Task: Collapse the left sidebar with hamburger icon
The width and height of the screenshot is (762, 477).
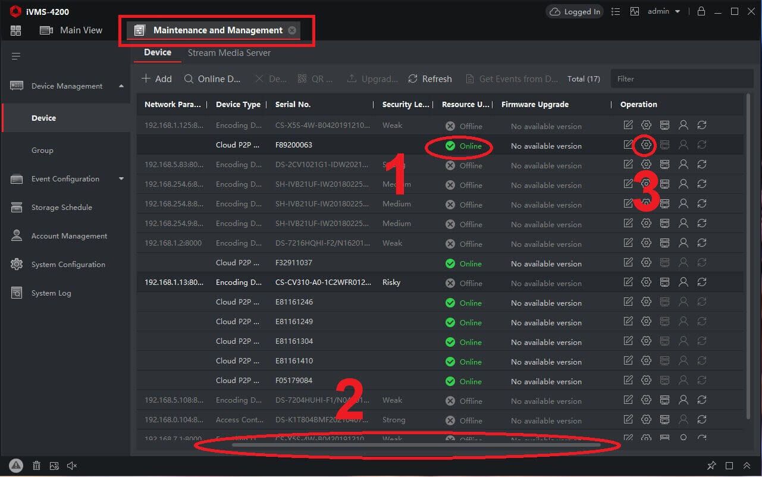Action: (16, 56)
